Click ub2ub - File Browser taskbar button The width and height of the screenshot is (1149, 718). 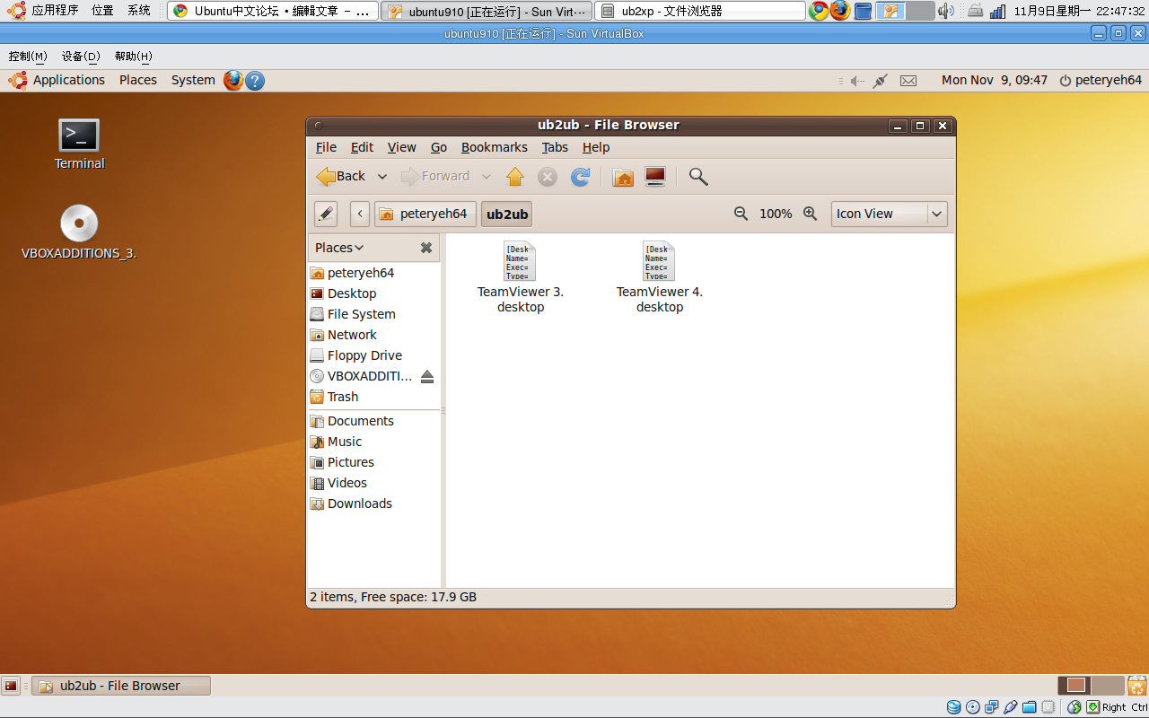tap(121, 686)
